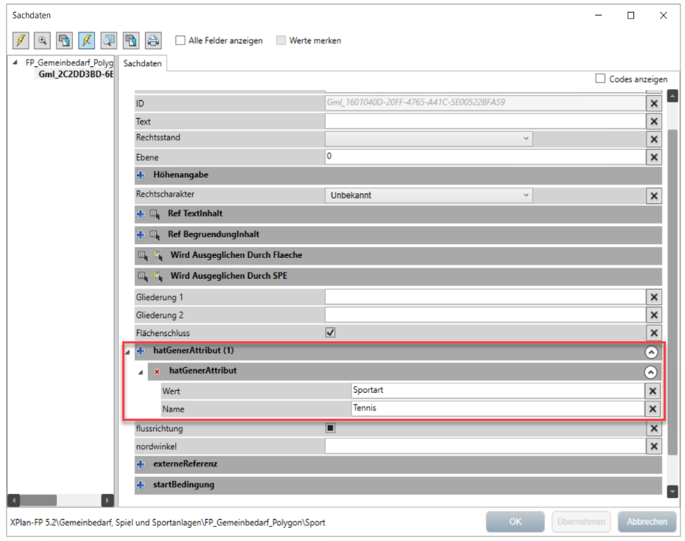Image resolution: width=685 pixels, height=541 pixels.
Task: Click select-object icon beside Ref TextInhalt
Action: (155, 214)
